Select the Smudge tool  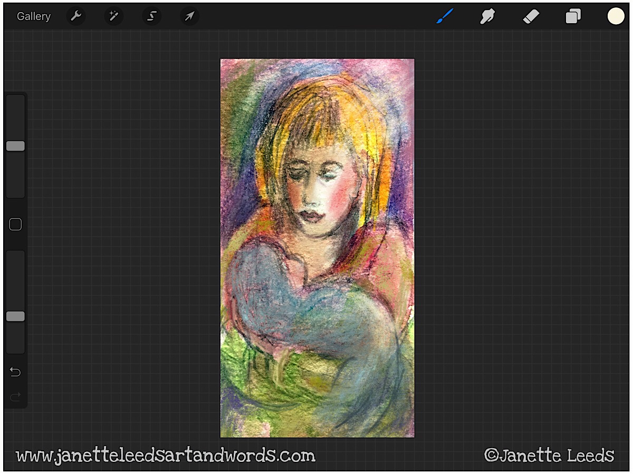[487, 16]
